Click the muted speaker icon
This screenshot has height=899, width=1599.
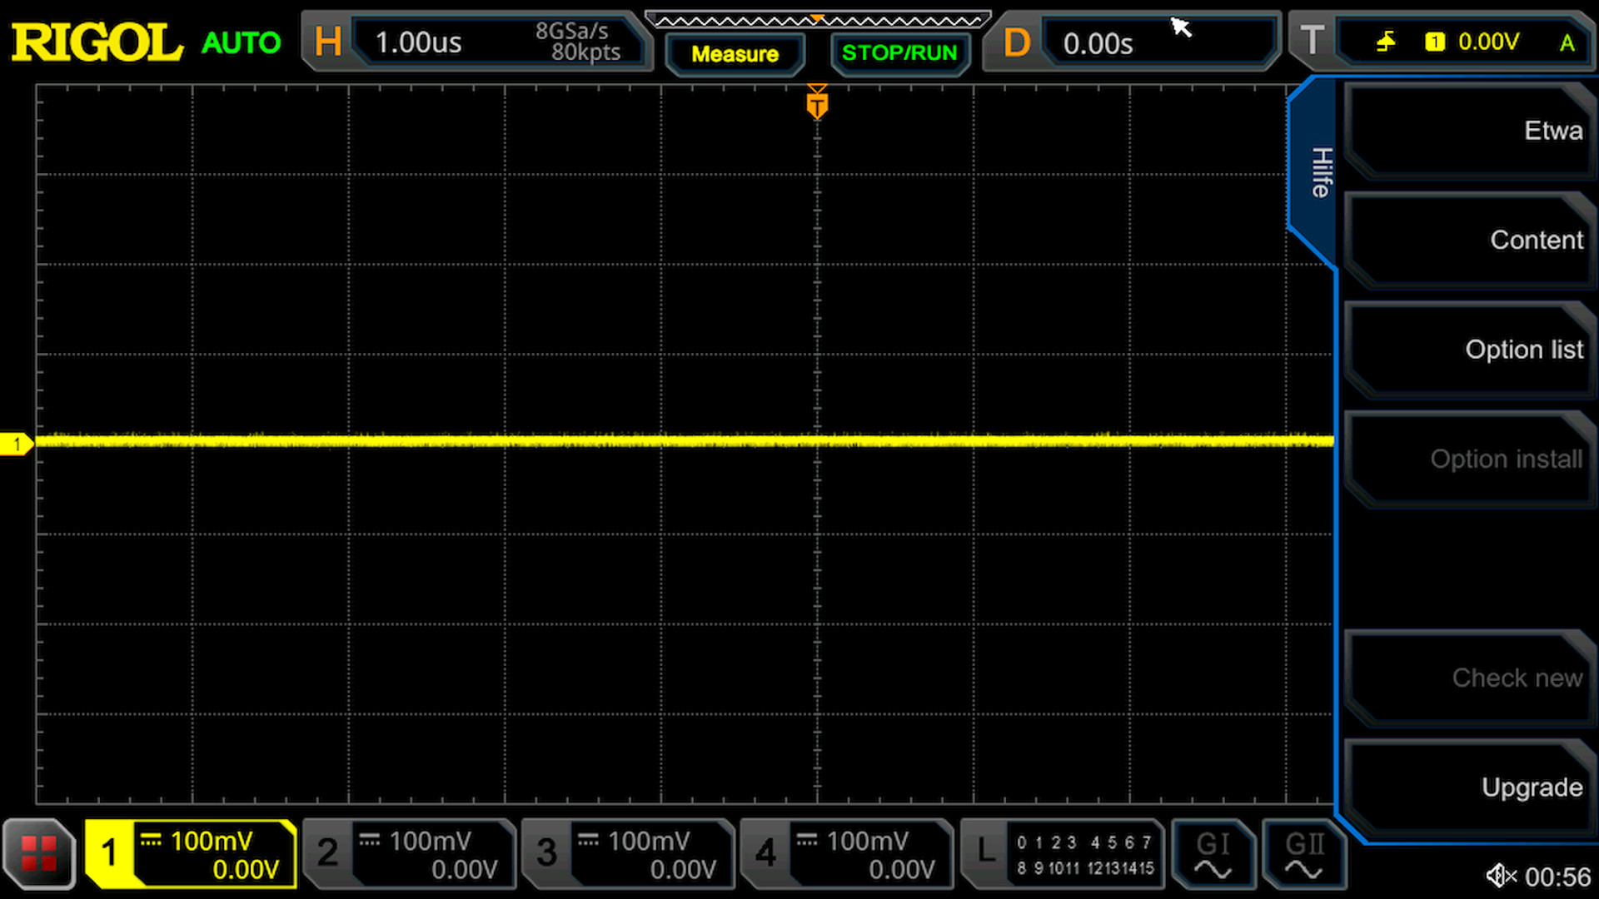click(1501, 876)
